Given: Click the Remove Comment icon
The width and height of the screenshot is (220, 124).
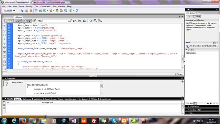Looking at the screenshot, I should [4, 65].
